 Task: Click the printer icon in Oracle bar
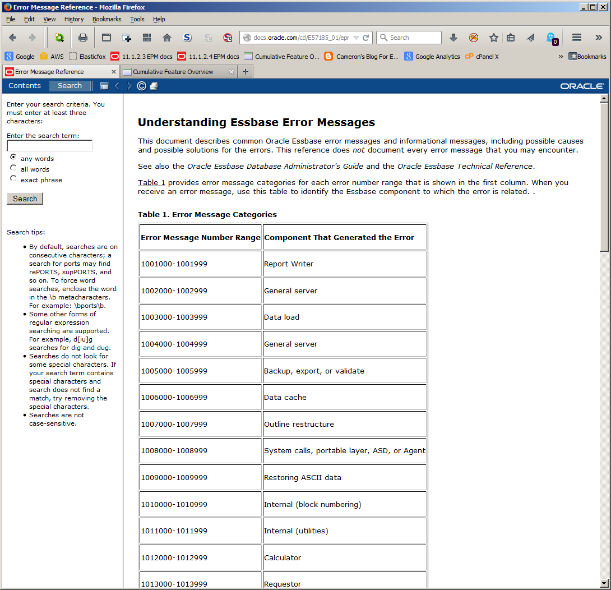point(154,86)
